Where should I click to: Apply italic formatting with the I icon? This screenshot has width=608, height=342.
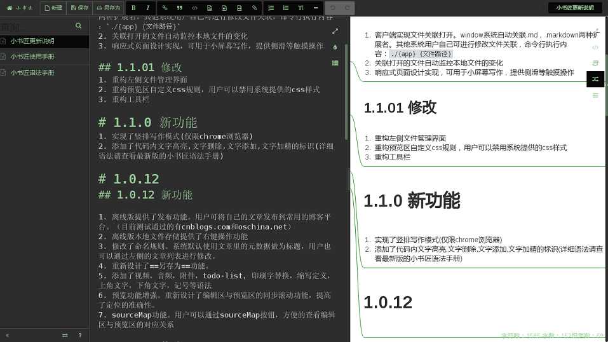click(148, 8)
